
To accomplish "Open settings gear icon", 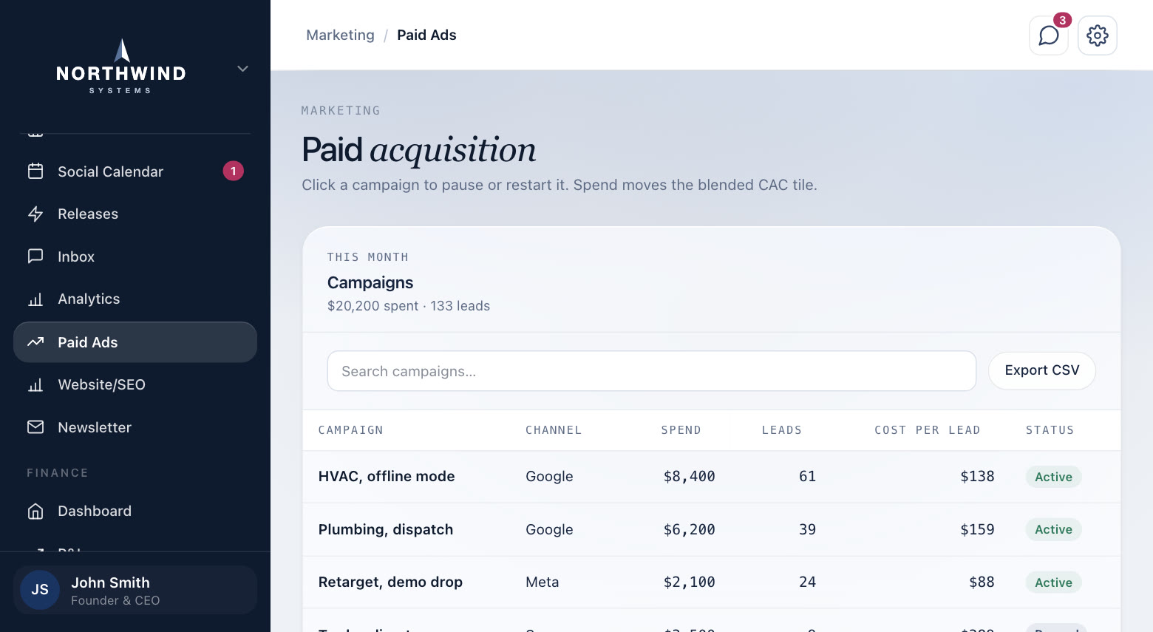I will coord(1098,35).
